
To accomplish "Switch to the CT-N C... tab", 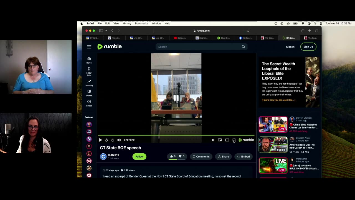I will click(93, 38).
